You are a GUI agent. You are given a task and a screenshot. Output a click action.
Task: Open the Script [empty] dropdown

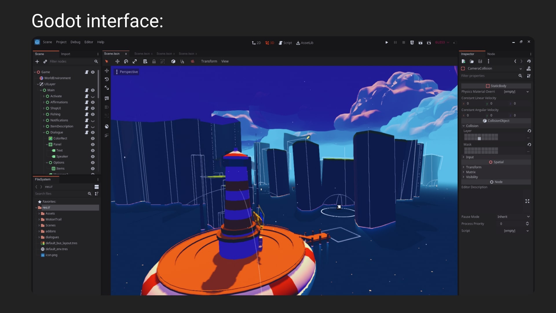[516, 231]
